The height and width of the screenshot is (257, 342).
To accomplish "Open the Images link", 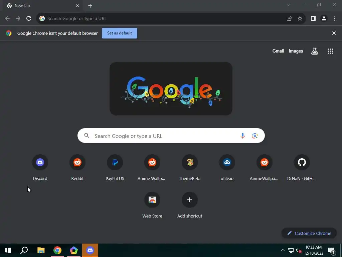I will (x=296, y=51).
